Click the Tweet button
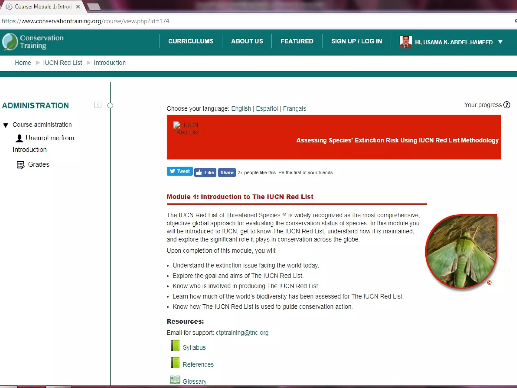The width and height of the screenshot is (517, 388). [180, 171]
